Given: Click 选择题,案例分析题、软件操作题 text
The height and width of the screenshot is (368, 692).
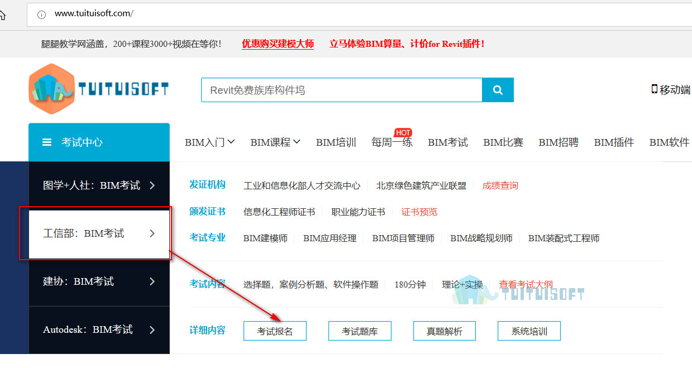Looking at the screenshot, I should click(x=311, y=284).
